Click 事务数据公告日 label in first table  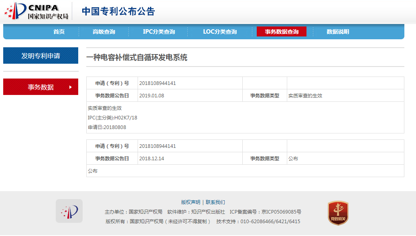(x=112, y=96)
